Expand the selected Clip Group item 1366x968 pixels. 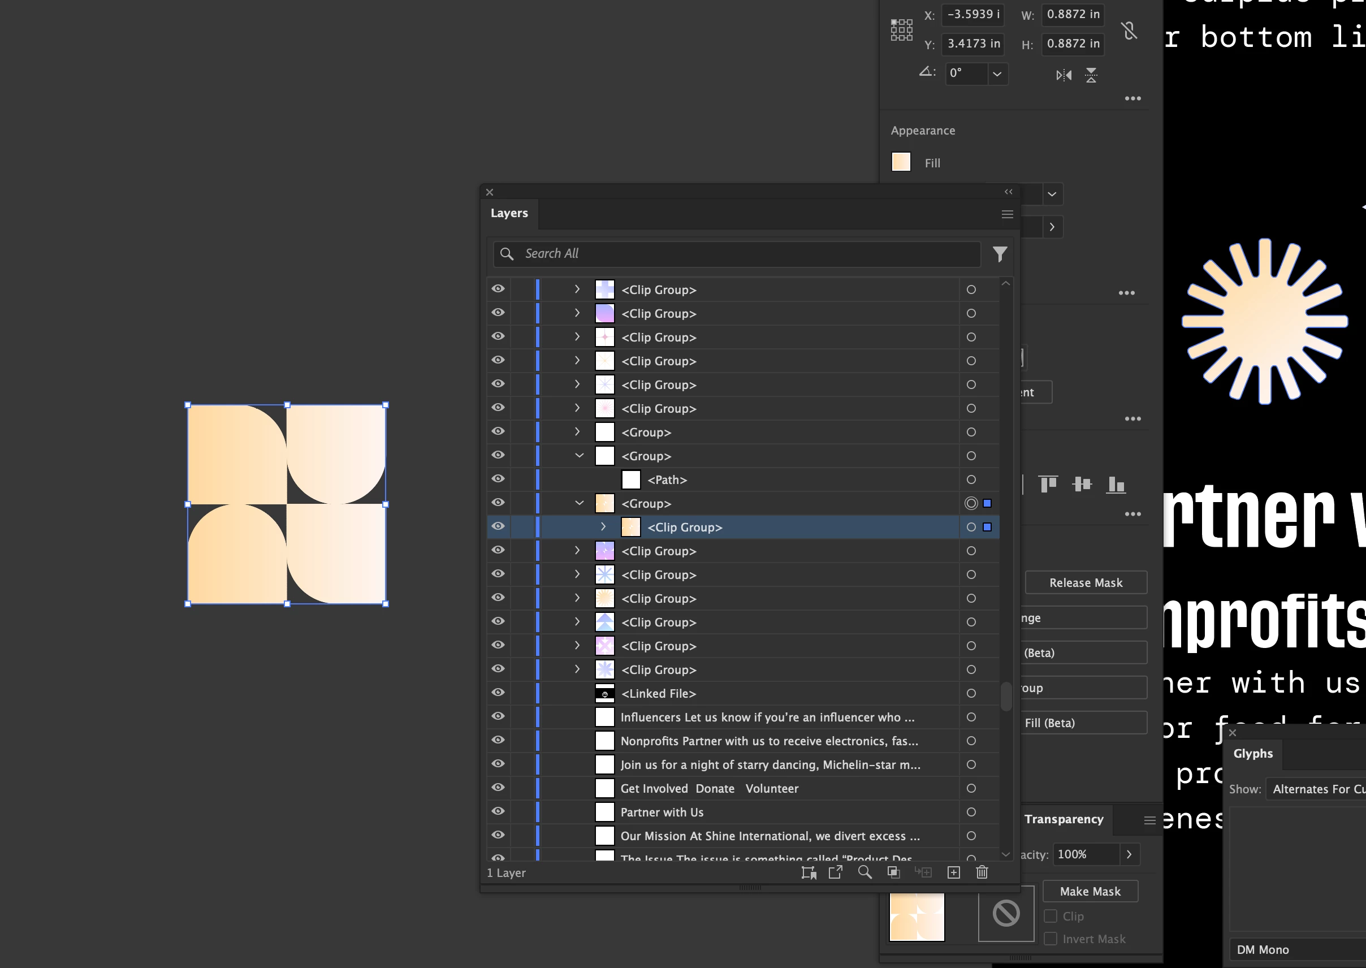(603, 527)
